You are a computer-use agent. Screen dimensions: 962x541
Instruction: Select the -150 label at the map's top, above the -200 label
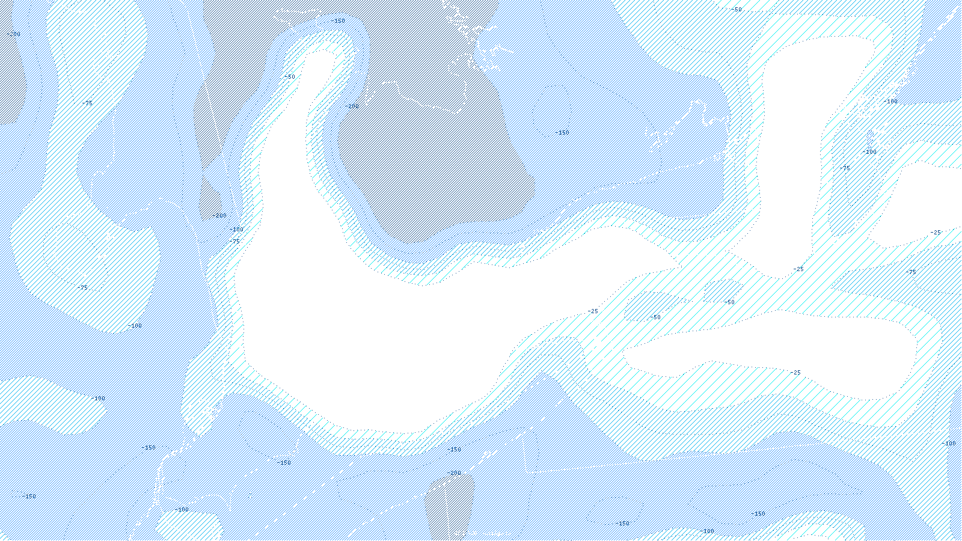click(x=338, y=21)
